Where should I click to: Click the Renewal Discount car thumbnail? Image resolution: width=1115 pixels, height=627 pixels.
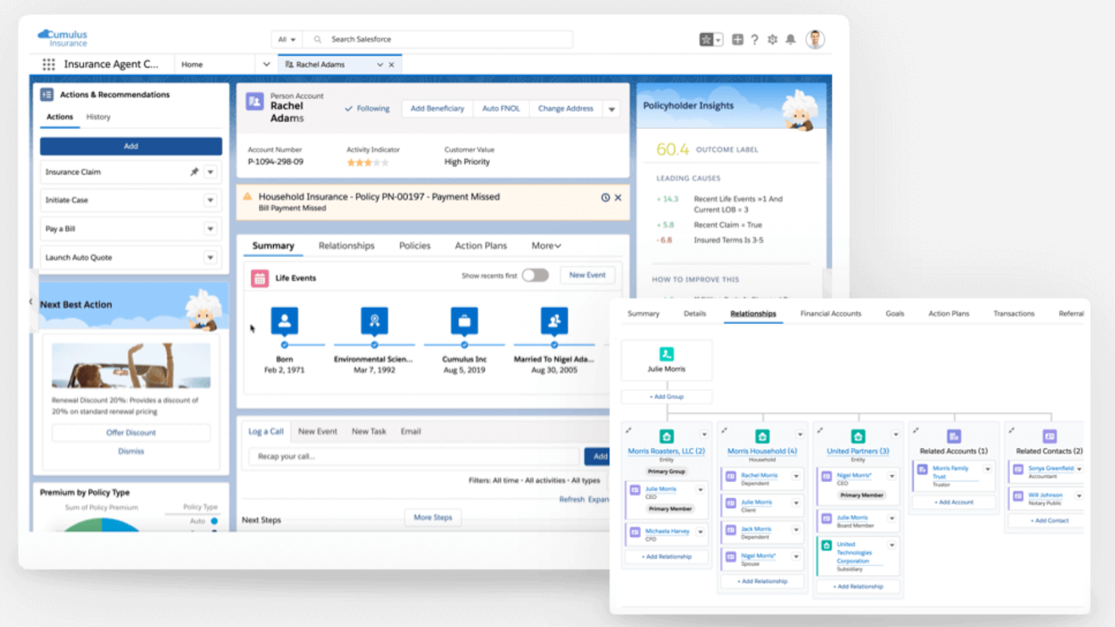131,365
